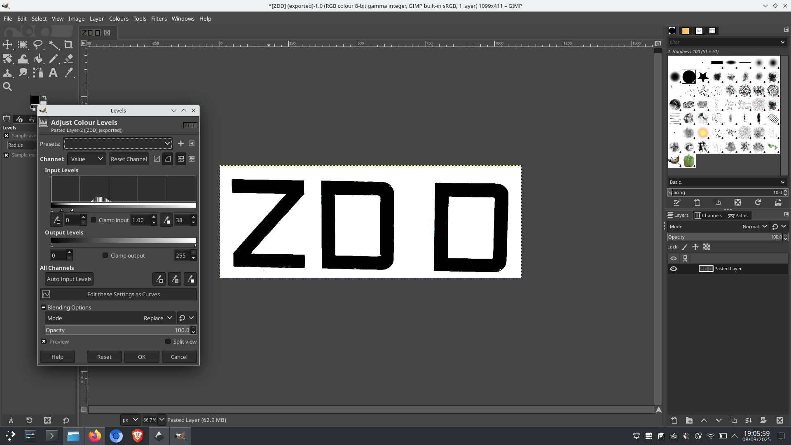Viewport: 791px width, 445px height.
Task: Switch histogram to logarithmic view
Action: 168,159
